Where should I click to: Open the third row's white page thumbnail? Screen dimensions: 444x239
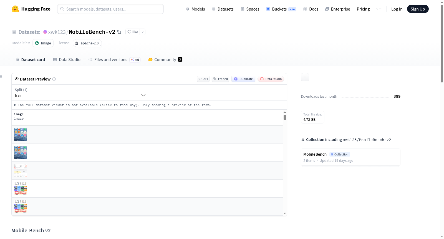point(21,170)
